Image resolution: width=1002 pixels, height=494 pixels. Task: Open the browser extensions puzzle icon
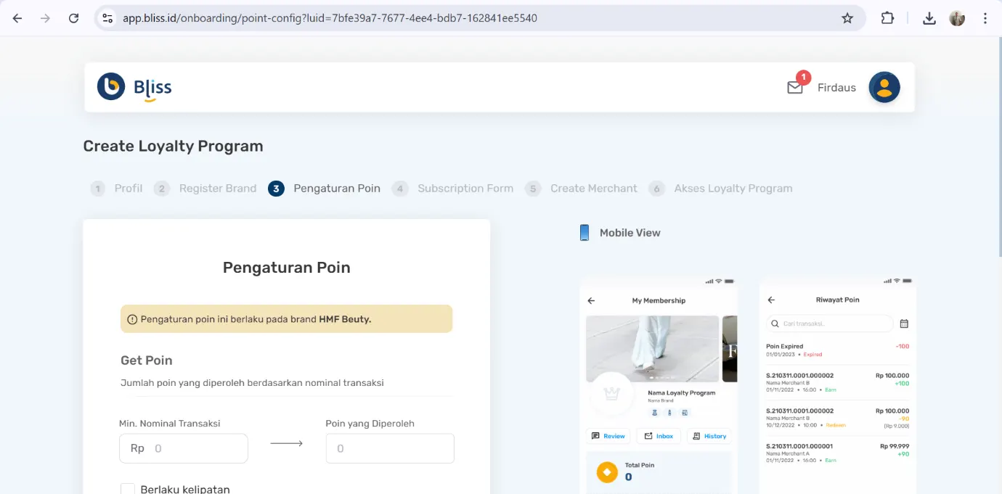887,18
